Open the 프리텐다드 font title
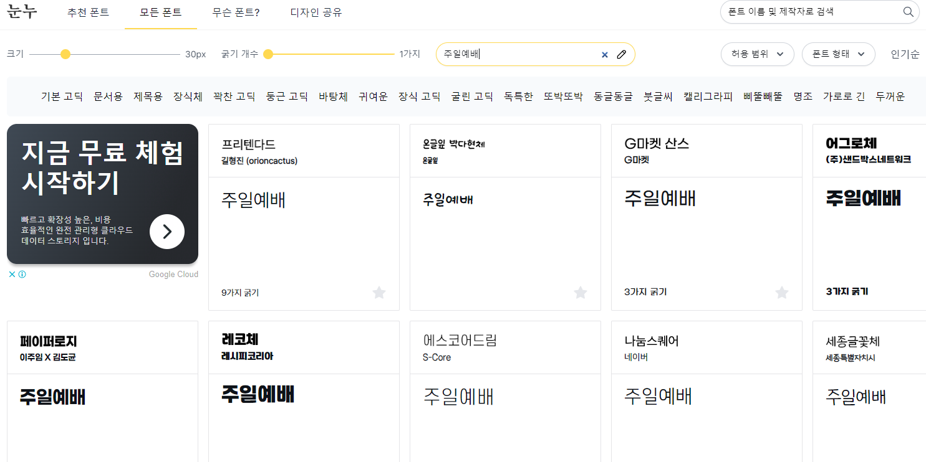 coord(248,144)
